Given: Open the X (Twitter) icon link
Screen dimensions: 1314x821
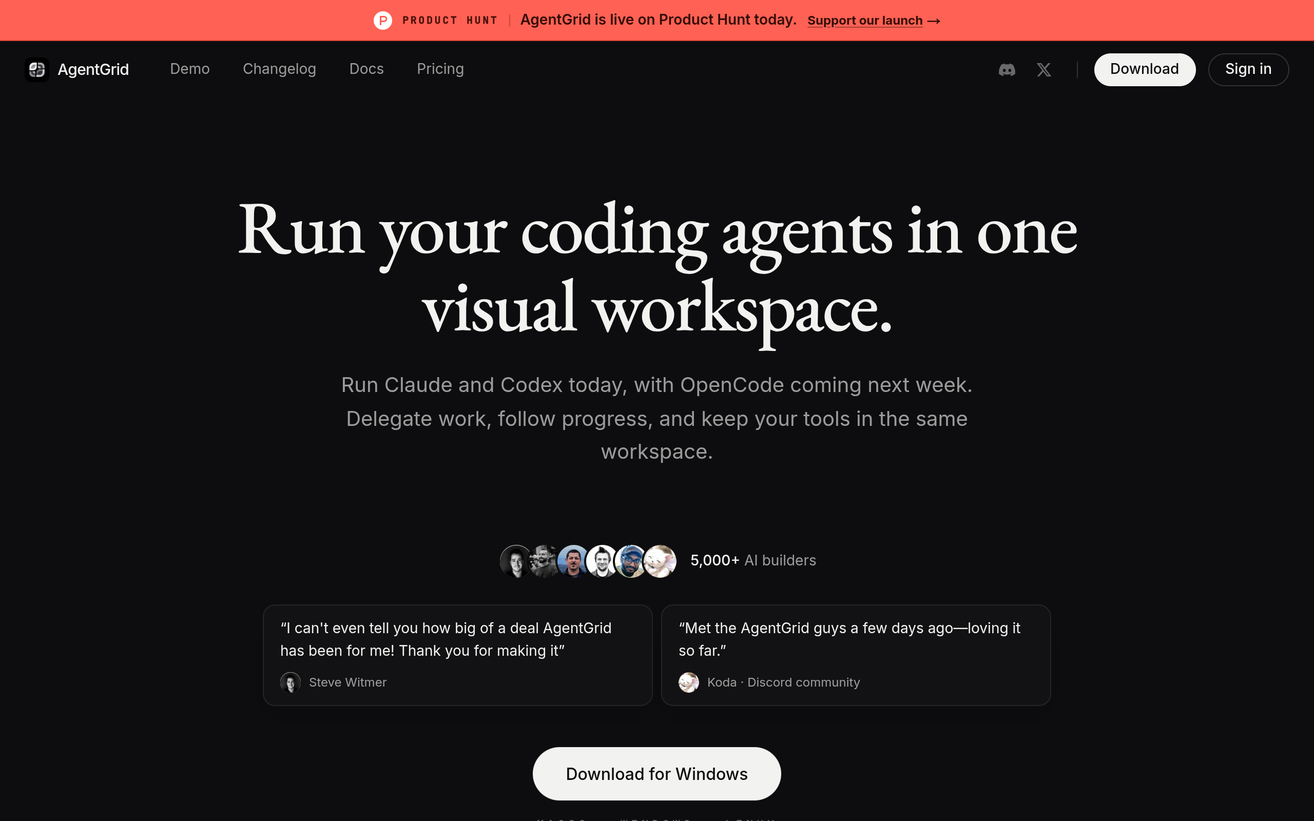Looking at the screenshot, I should (x=1044, y=69).
